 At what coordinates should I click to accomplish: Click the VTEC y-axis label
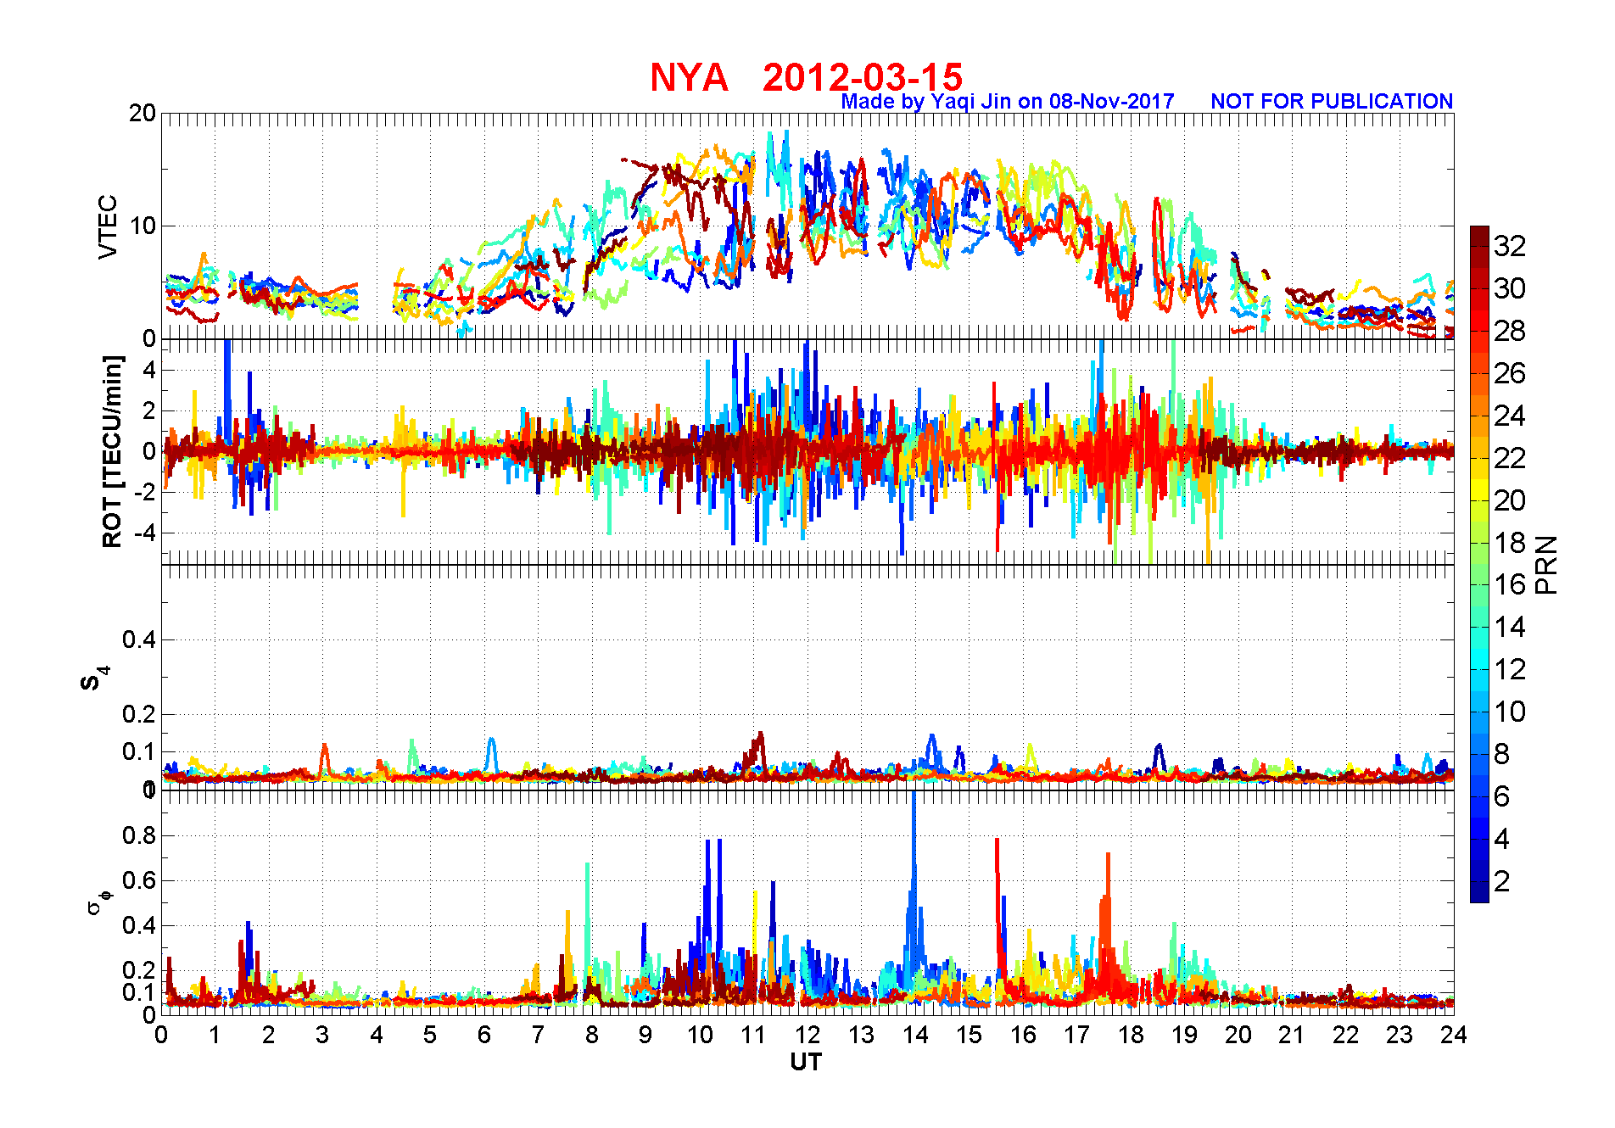click(108, 226)
